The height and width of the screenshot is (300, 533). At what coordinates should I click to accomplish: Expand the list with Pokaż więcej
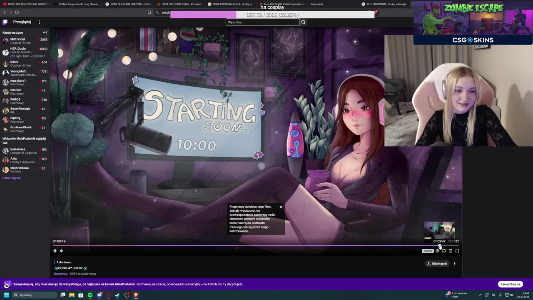click(11, 178)
